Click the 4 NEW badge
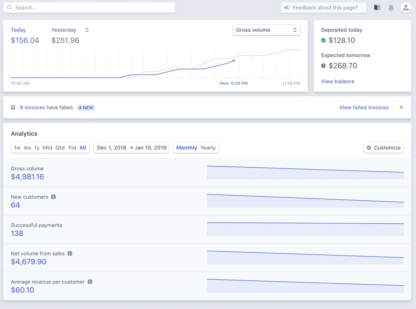The height and width of the screenshot is (309, 416). click(x=86, y=108)
